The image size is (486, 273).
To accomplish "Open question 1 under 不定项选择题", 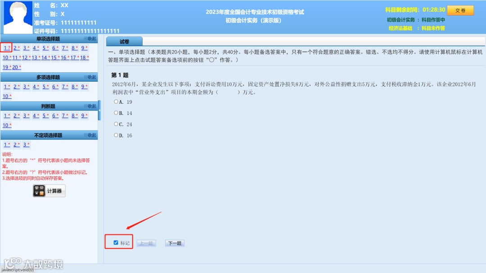I will (x=7, y=145).
